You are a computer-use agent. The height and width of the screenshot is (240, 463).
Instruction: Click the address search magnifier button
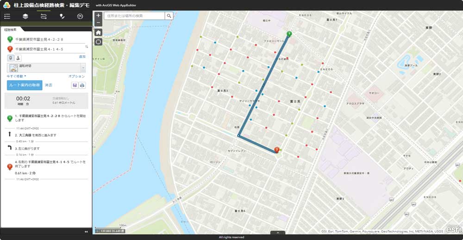[169, 16]
